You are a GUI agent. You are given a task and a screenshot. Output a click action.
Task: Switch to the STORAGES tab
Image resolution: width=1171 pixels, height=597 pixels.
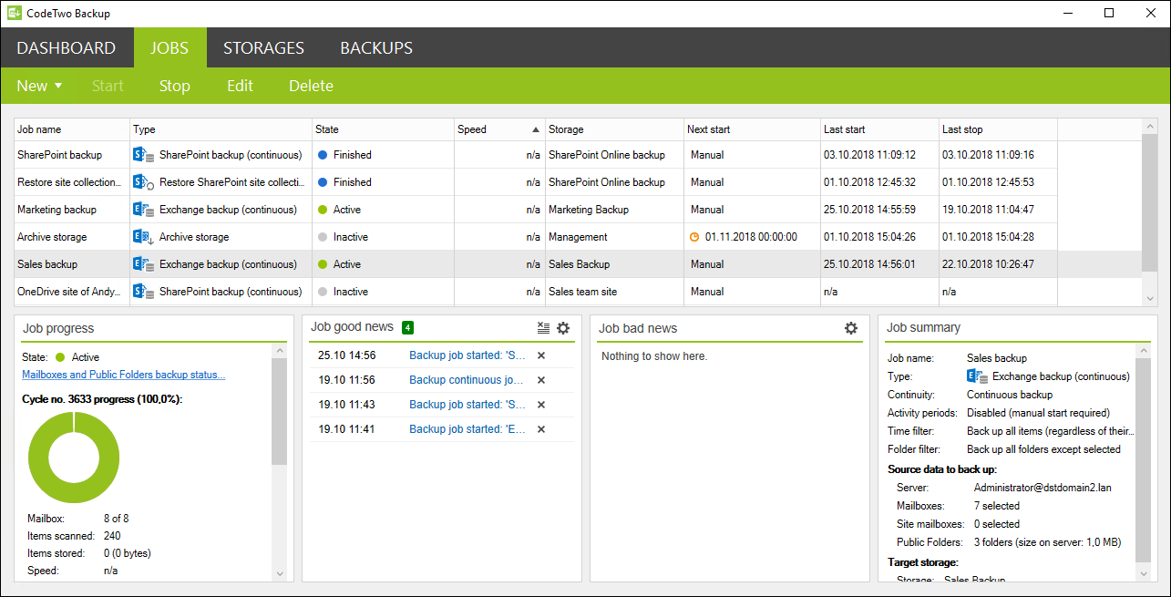click(263, 47)
